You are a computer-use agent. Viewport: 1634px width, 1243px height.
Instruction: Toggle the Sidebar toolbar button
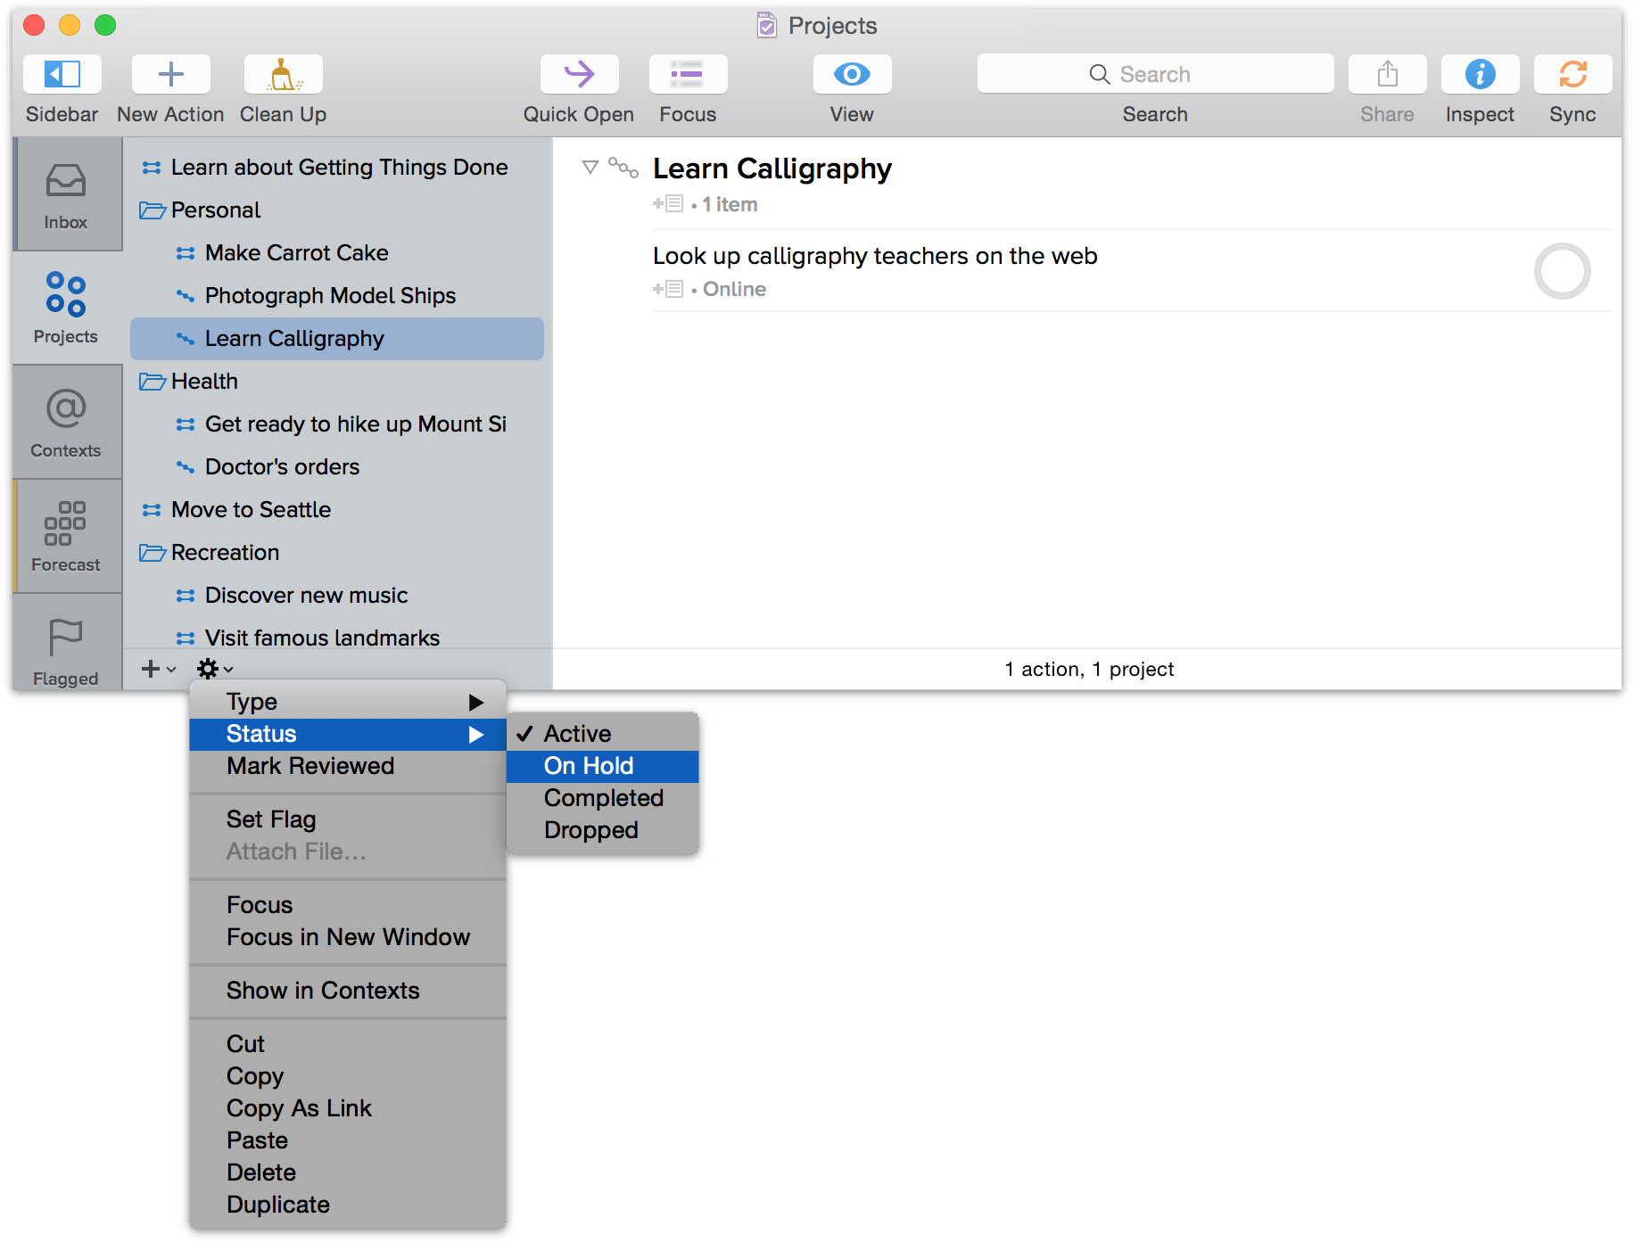pos(62,74)
